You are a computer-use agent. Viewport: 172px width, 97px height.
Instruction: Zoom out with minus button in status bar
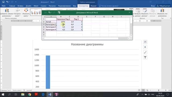(150, 90)
